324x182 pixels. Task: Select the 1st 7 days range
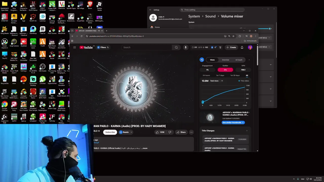[x=220, y=75]
